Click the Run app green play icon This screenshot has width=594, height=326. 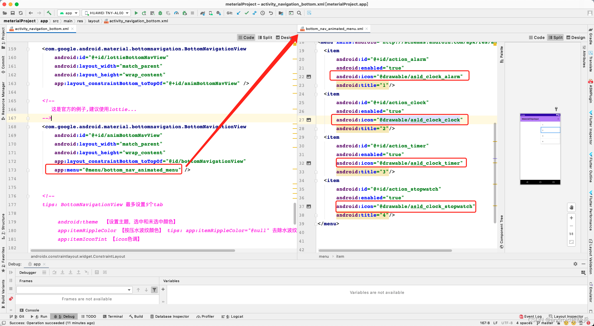[136, 13]
